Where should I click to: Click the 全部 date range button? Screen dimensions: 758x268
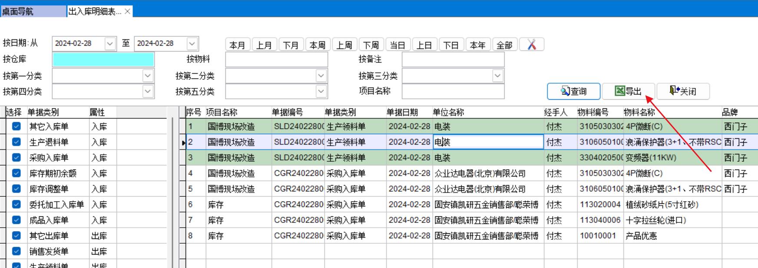pyautogui.click(x=504, y=45)
